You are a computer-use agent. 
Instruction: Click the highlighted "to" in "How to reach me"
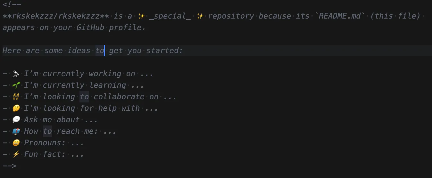[x=47, y=131]
